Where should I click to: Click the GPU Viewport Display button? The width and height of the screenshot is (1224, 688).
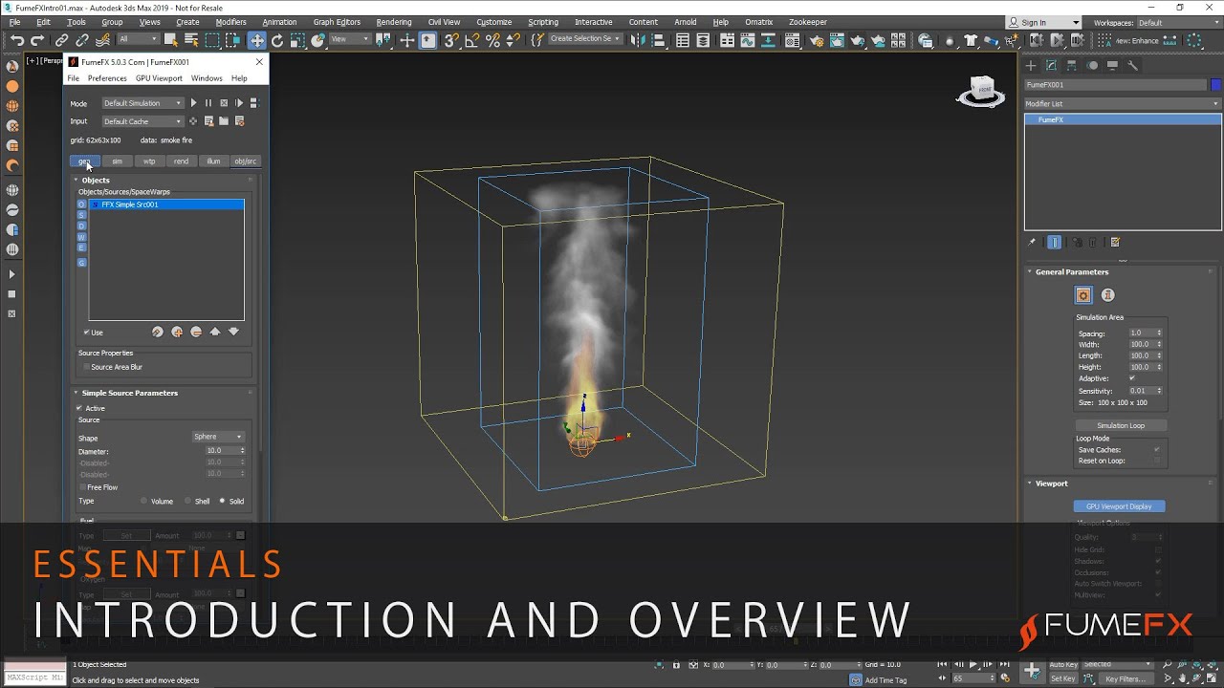coord(1119,506)
